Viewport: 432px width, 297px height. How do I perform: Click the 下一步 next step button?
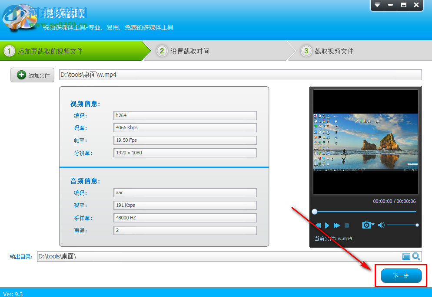pos(401,276)
